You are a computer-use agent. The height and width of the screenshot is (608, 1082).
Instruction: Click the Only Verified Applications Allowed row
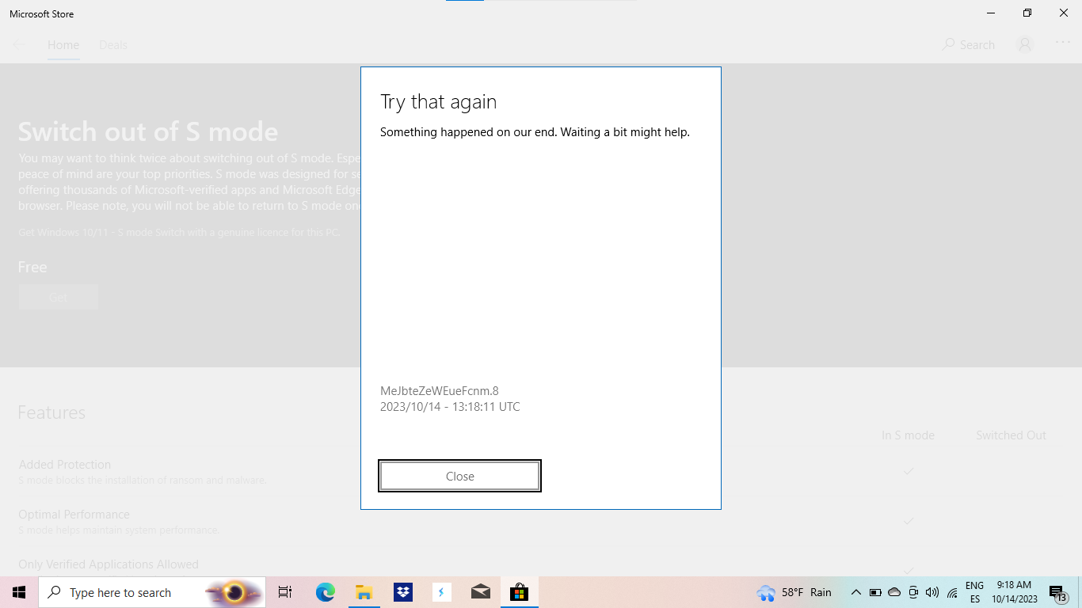click(x=109, y=564)
